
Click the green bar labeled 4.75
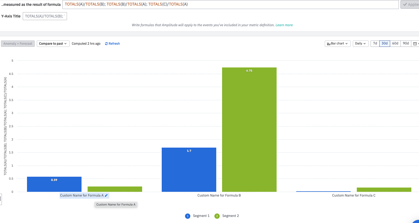click(249, 130)
